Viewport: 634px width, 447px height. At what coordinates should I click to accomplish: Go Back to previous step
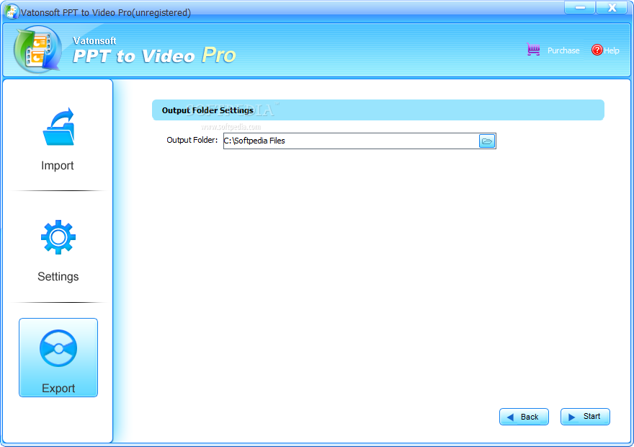524,417
